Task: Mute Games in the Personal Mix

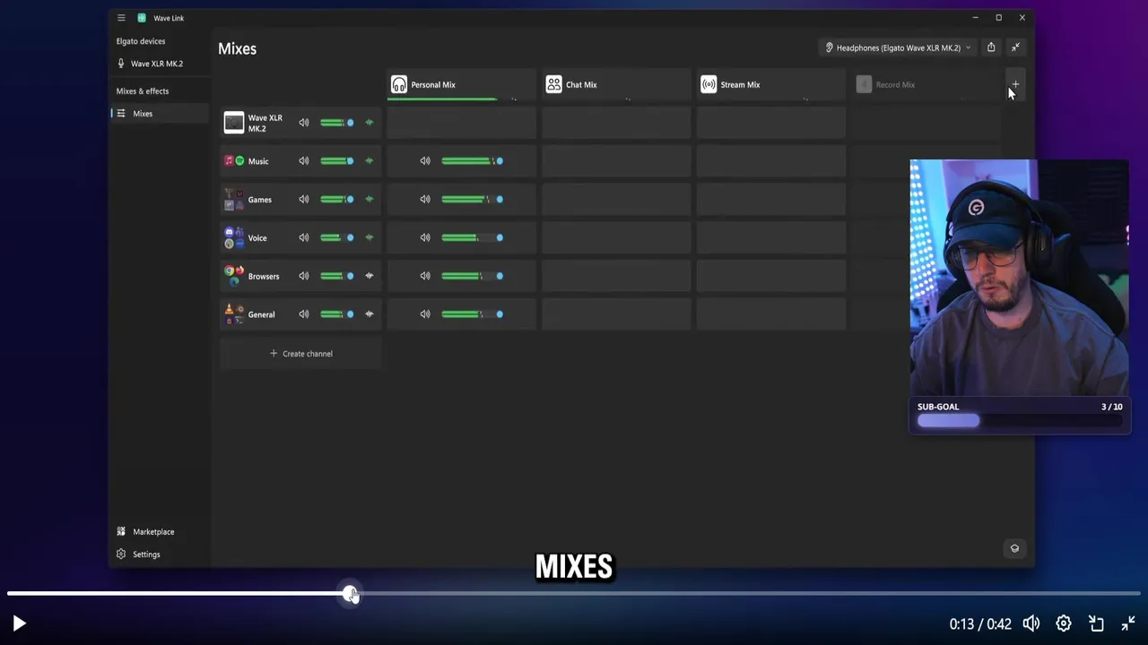Action: (x=425, y=199)
